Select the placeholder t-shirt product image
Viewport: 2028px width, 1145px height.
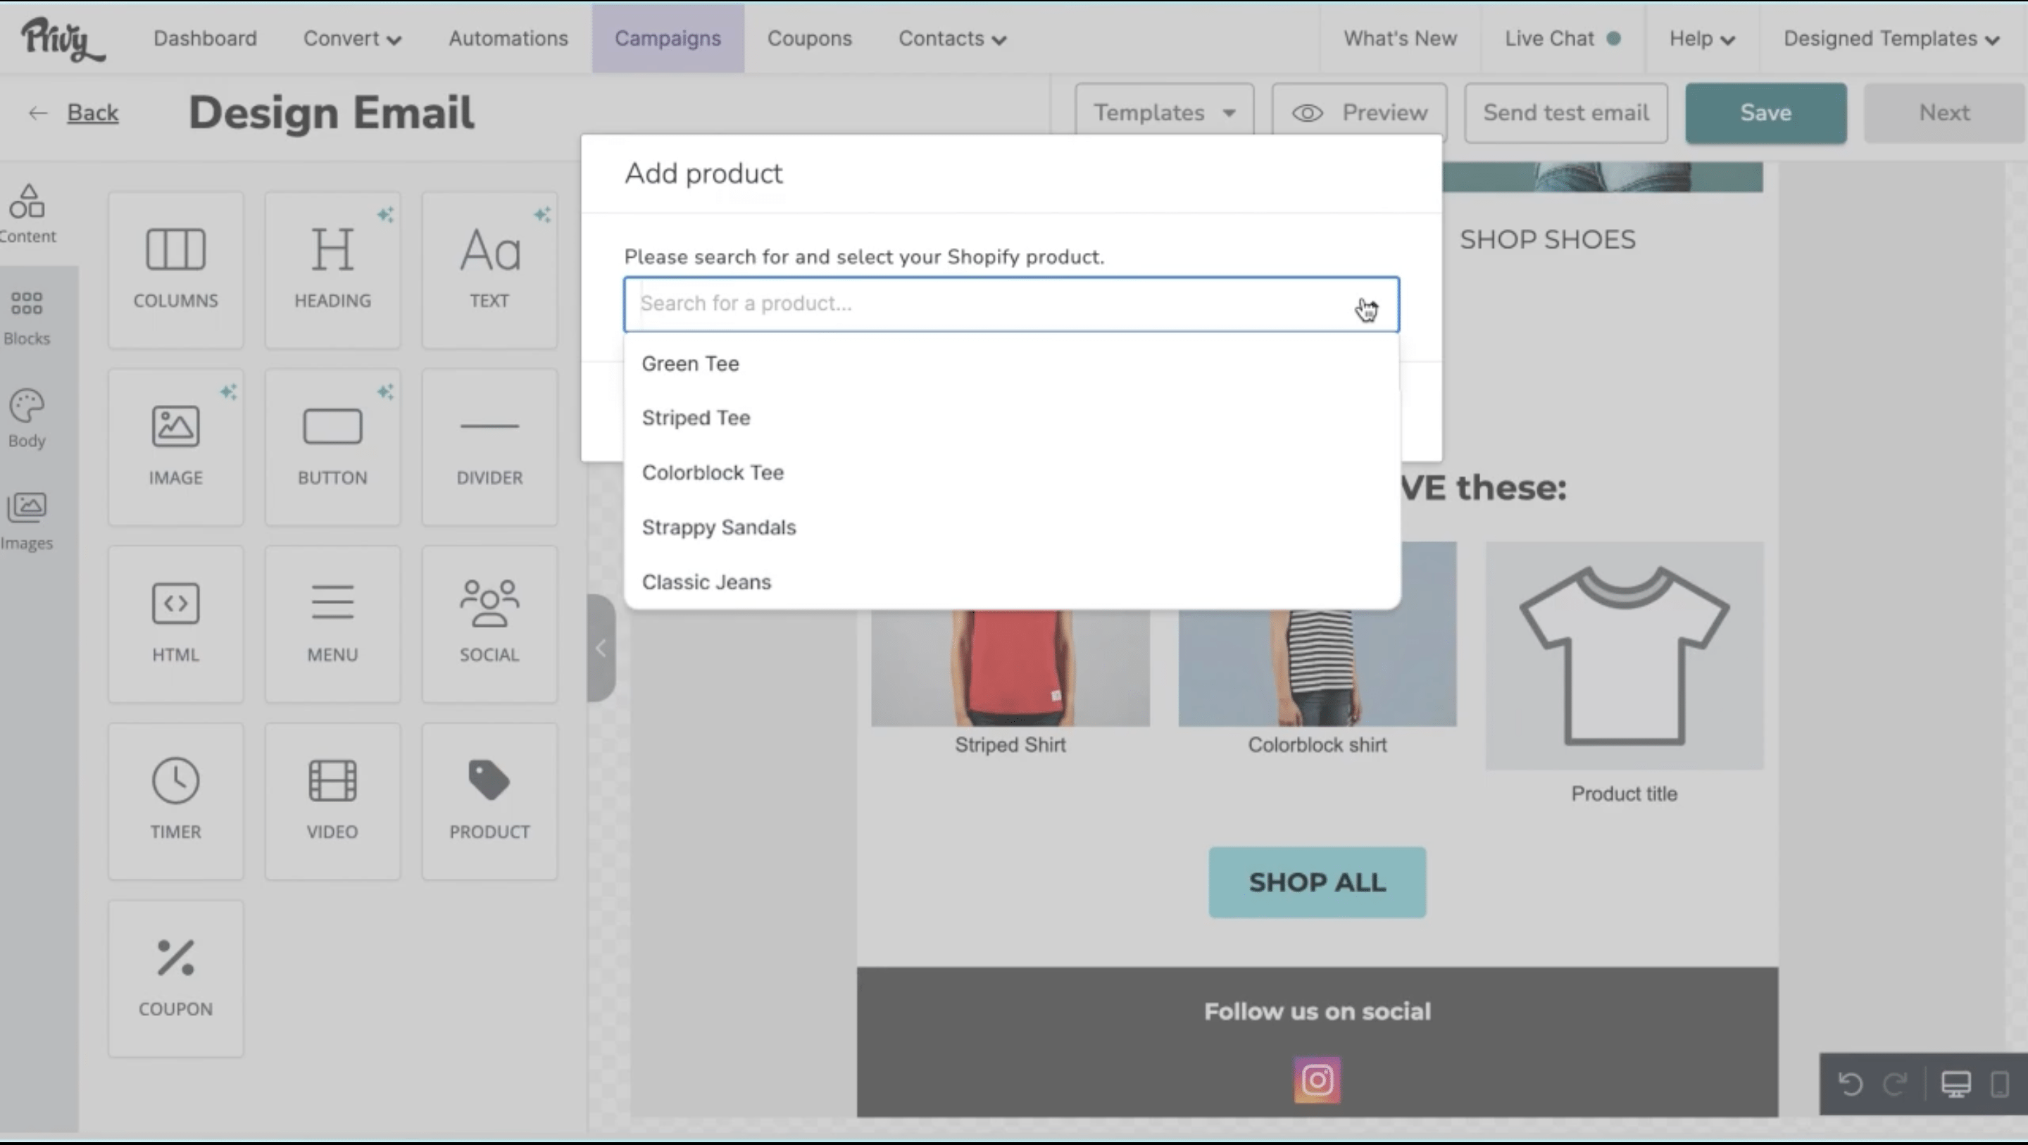click(x=1624, y=655)
